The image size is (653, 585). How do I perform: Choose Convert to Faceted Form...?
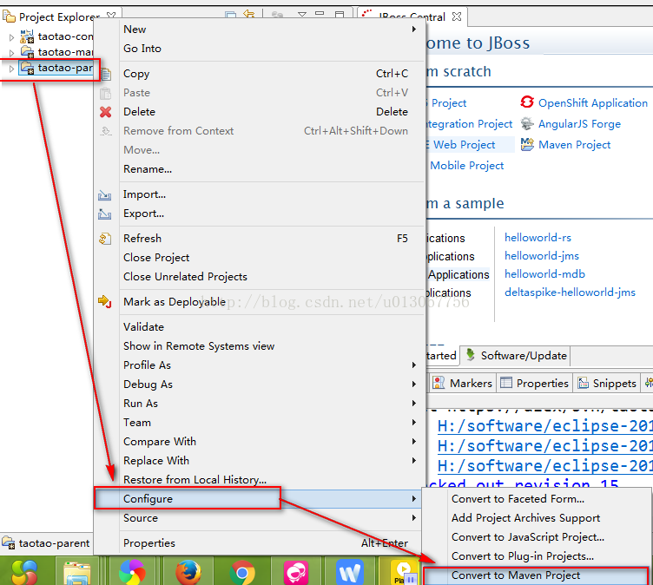537,499
